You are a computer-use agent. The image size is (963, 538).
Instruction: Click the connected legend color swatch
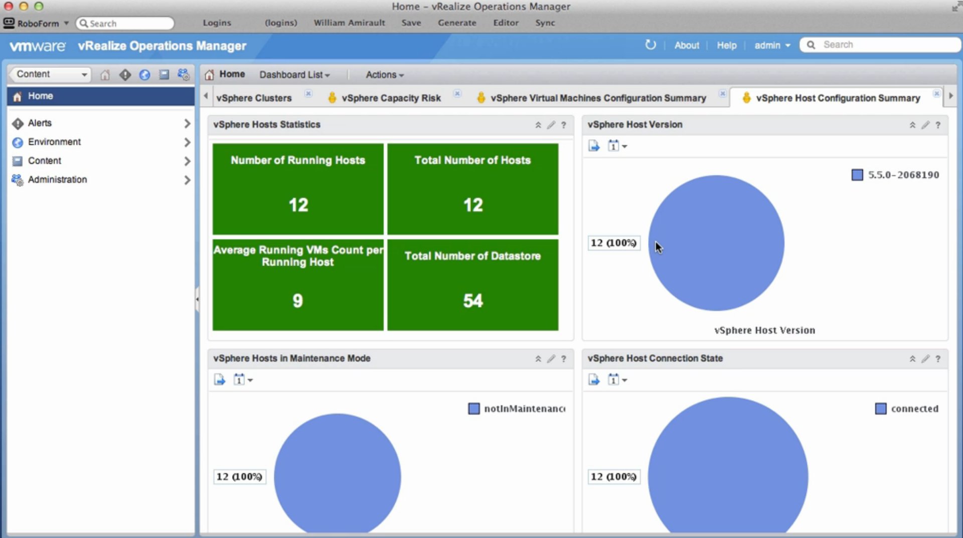pyautogui.click(x=881, y=409)
